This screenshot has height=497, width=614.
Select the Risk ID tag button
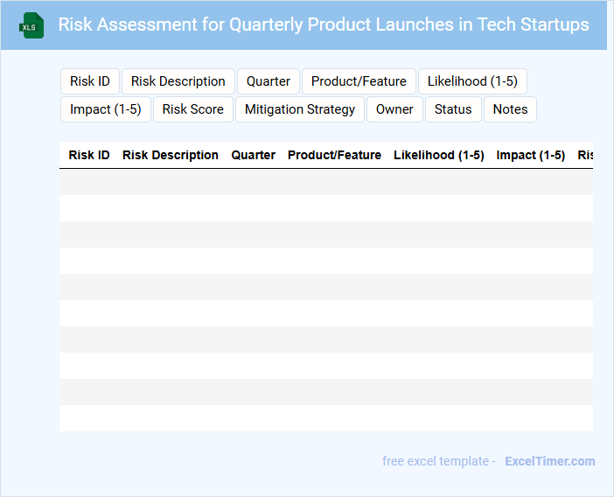tap(90, 81)
